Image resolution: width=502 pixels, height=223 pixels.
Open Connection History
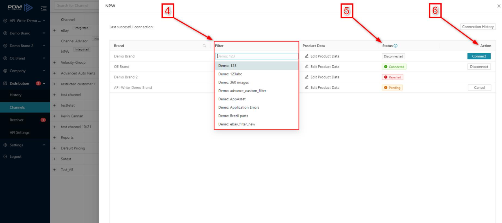478,27
